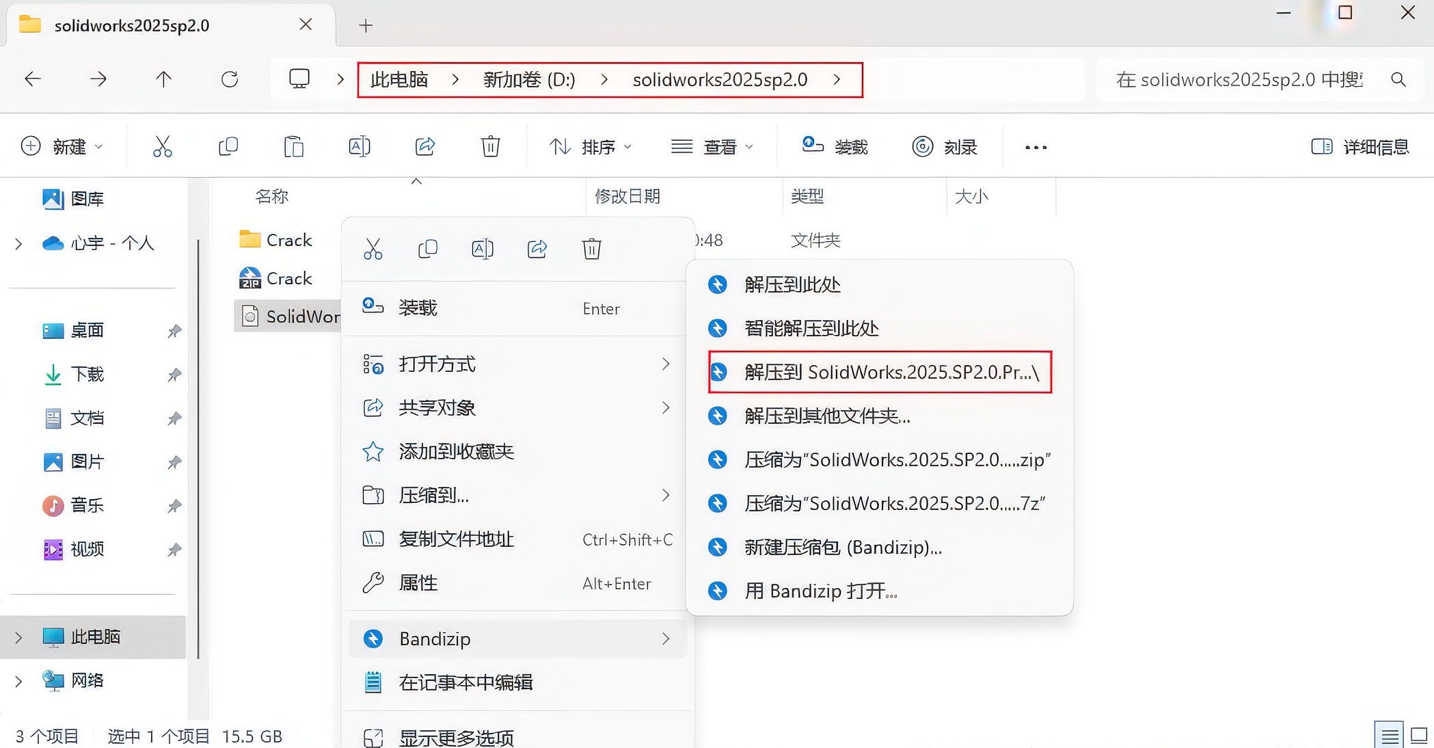Click the PC monitor icon in the address bar
Screen dimensions: 1434x748
point(299,79)
